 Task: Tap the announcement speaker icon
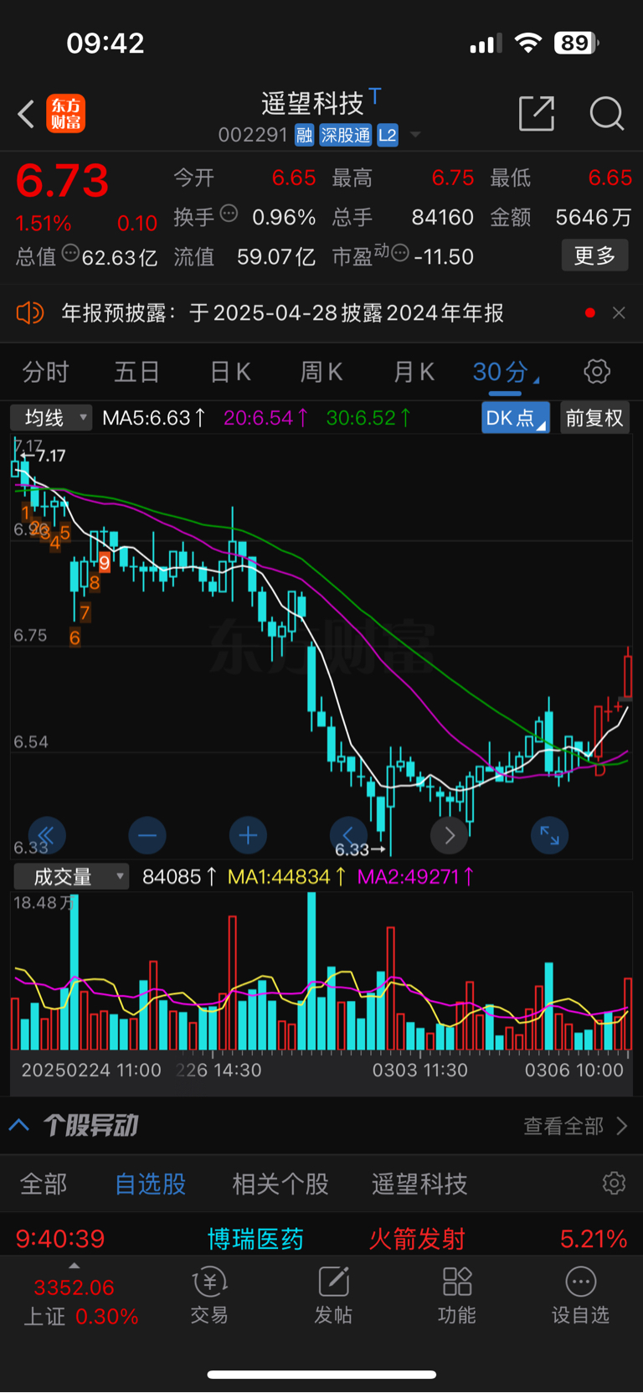click(x=30, y=313)
